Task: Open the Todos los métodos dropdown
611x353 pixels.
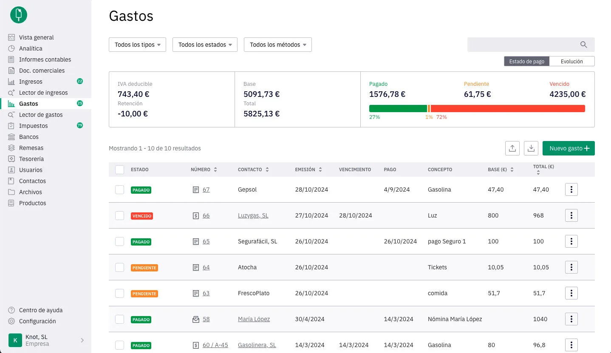Action: tap(278, 45)
